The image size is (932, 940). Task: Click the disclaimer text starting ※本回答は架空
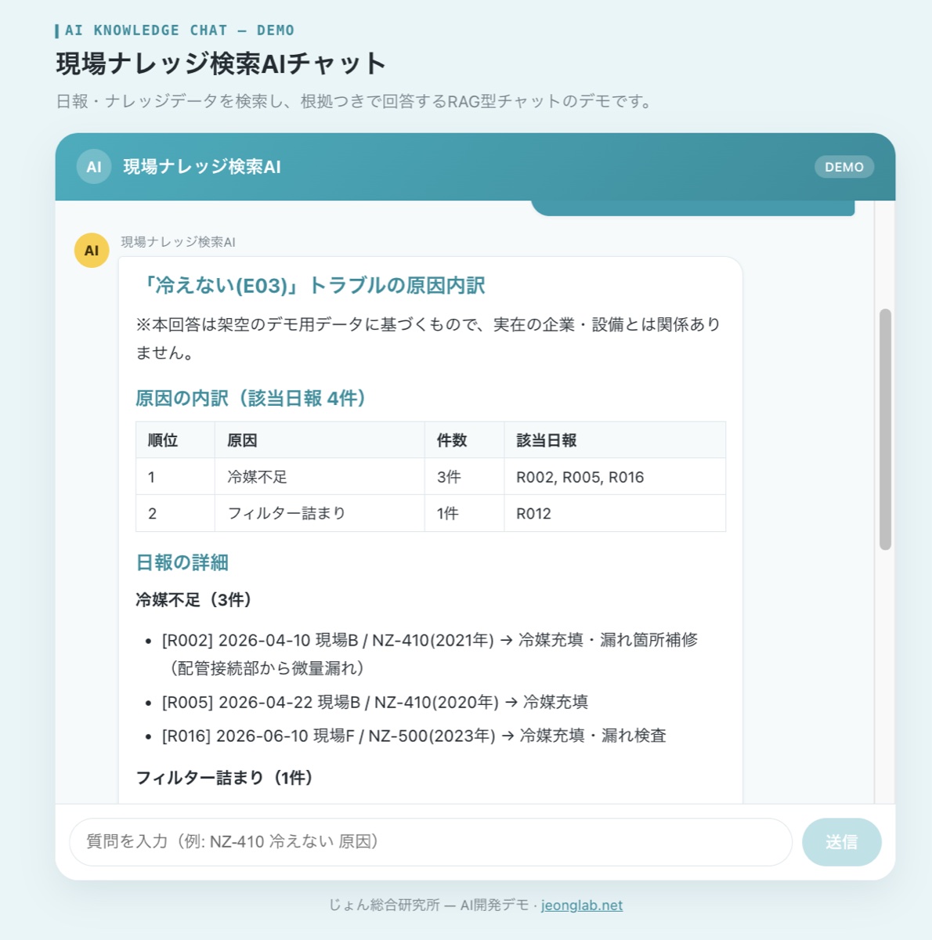(x=428, y=338)
